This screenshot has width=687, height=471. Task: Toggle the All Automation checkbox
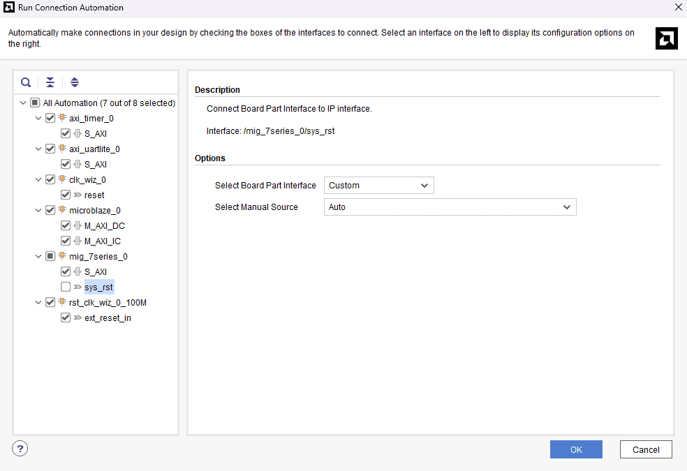(35, 103)
